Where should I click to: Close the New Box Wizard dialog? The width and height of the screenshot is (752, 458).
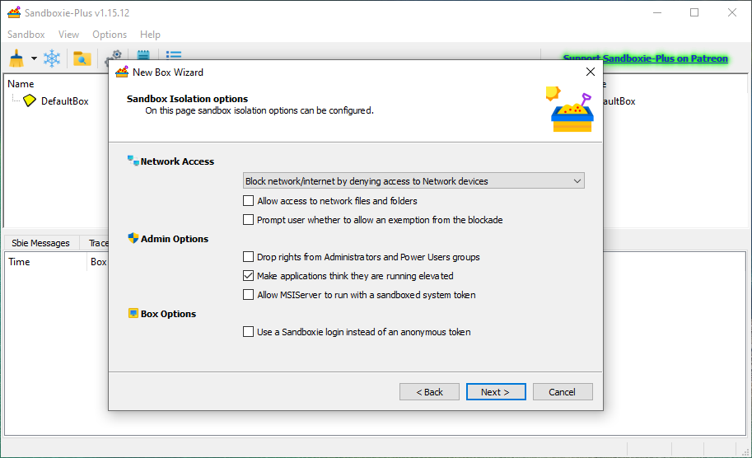point(591,72)
